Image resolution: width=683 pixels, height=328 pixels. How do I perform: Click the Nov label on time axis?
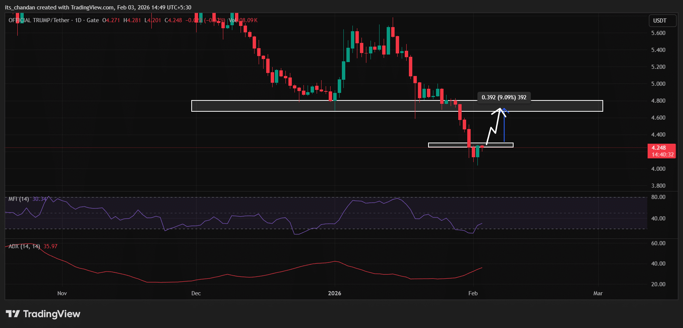pos(62,293)
